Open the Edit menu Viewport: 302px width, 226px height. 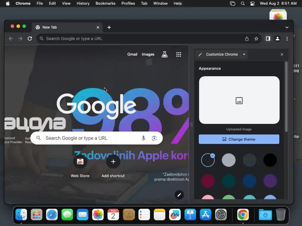pyautogui.click(x=52, y=4)
